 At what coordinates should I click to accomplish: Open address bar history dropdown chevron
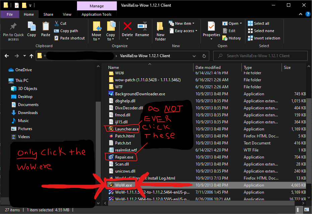click(x=194, y=56)
